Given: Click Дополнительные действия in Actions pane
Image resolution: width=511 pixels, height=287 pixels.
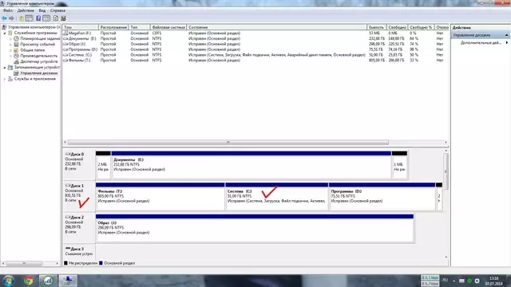Looking at the screenshot, I should pyautogui.click(x=481, y=42).
